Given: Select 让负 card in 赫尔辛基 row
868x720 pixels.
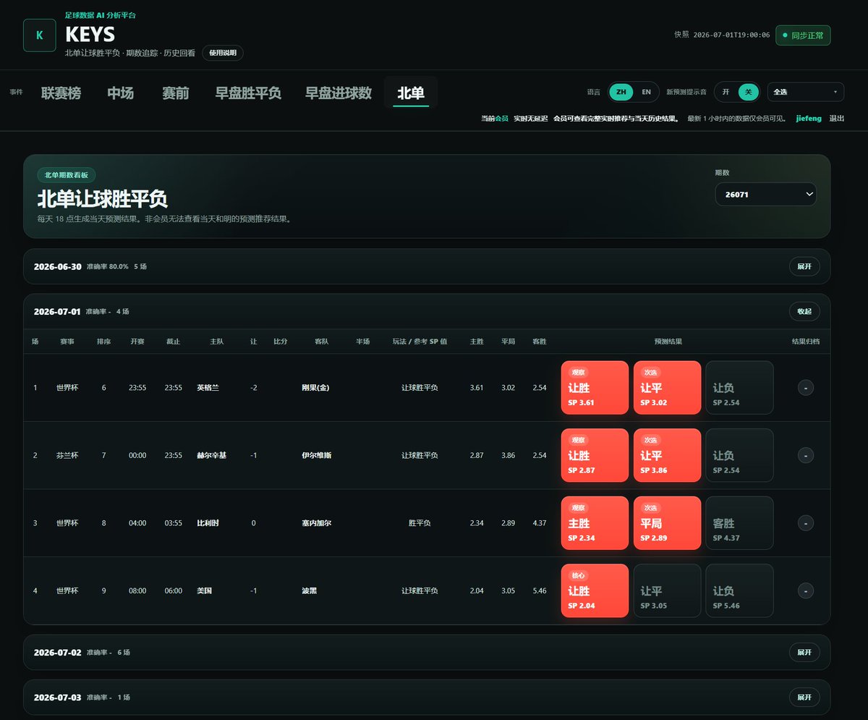Looking at the screenshot, I should (739, 455).
